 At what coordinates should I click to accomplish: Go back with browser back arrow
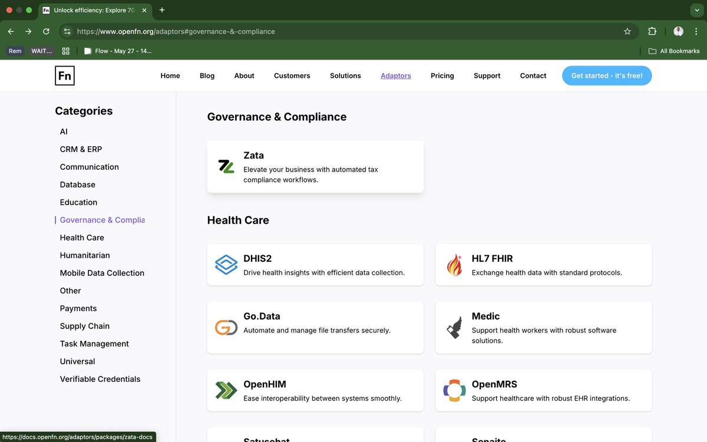coord(11,31)
